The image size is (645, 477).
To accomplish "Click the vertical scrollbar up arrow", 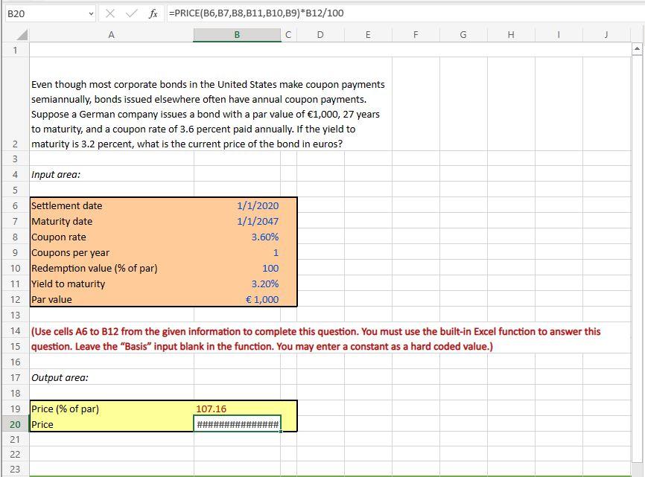I will click(637, 49).
